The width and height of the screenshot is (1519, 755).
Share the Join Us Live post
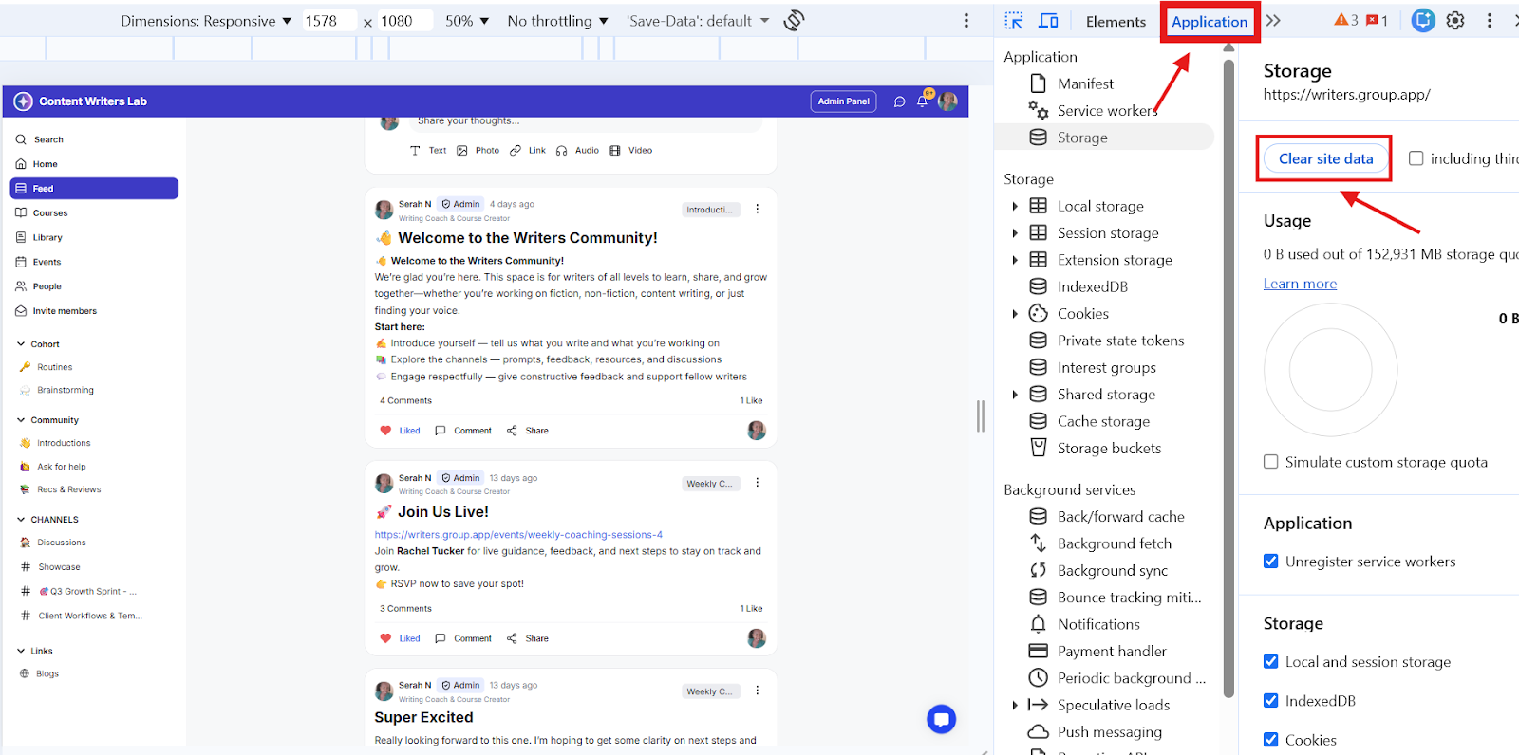coord(528,638)
